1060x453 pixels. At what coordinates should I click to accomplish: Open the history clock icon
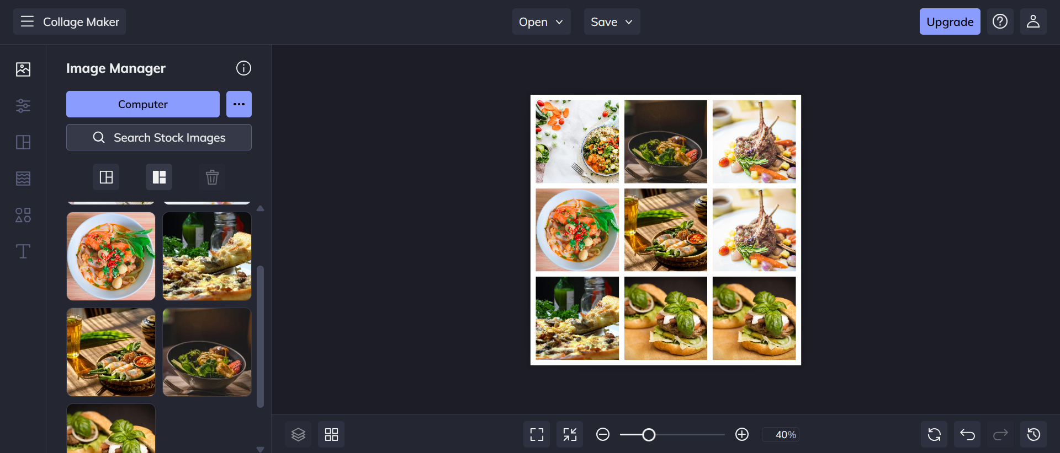tap(1033, 434)
